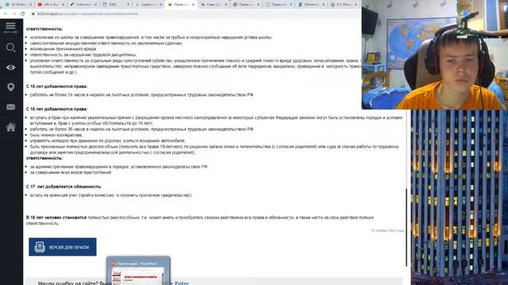This screenshot has height=285, width=508.
Task: Switch to the 'Обязанн...' browser tab
Action: pyautogui.click(x=310, y=5)
